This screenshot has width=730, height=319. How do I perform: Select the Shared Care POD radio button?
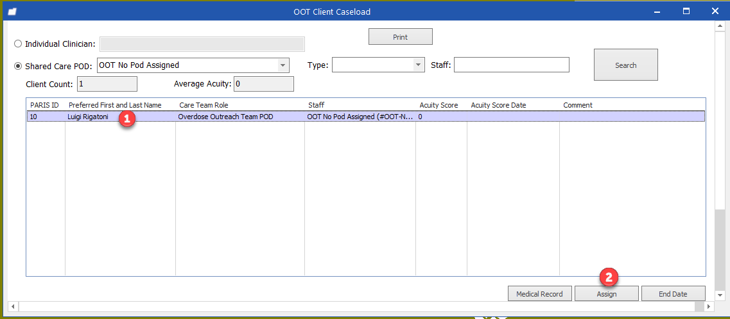(18, 66)
